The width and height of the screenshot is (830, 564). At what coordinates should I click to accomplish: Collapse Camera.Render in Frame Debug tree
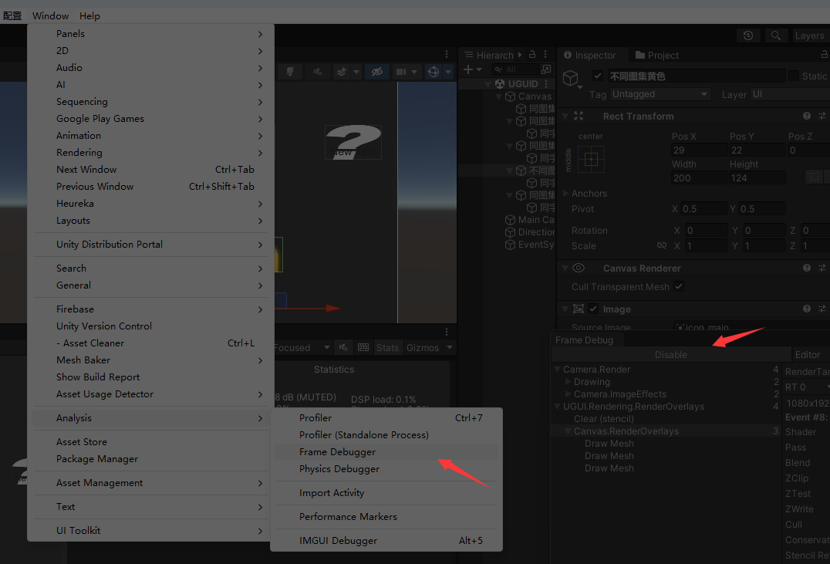(558, 369)
